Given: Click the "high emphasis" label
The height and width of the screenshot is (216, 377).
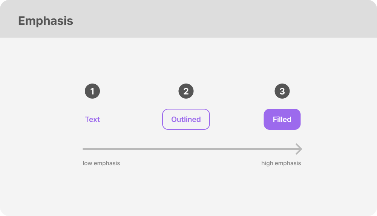Looking at the screenshot, I should tap(281, 163).
